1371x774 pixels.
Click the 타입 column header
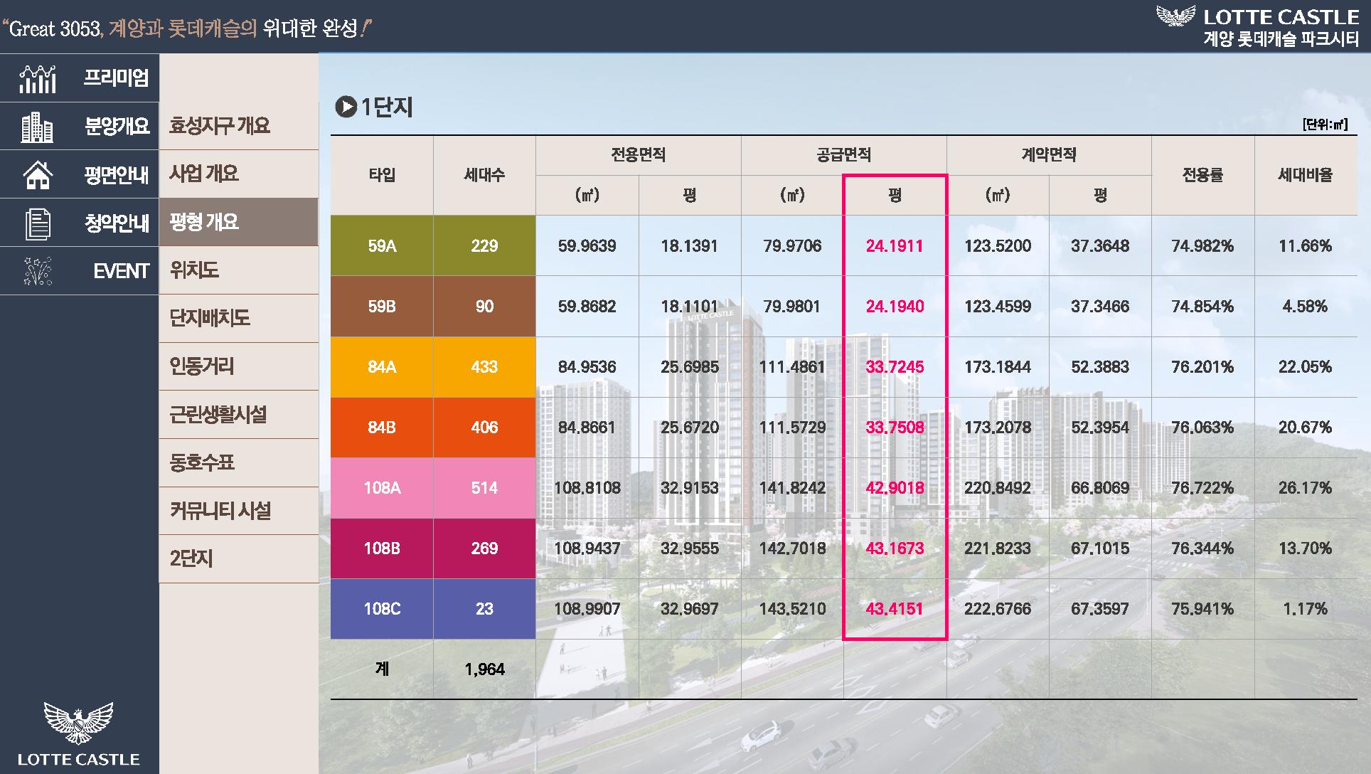(382, 175)
